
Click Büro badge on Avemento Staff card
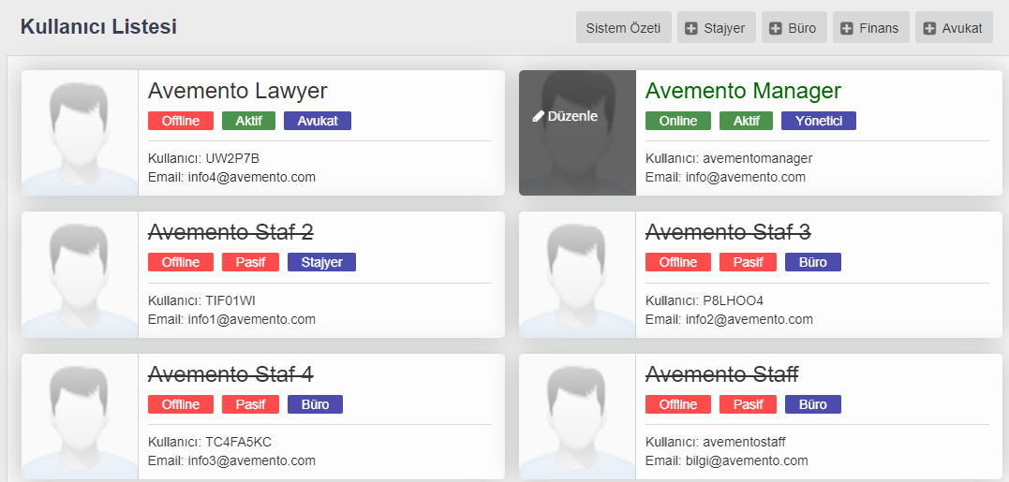click(813, 404)
